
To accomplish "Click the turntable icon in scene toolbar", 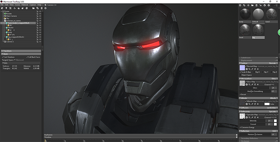I will (x=15, y=8).
